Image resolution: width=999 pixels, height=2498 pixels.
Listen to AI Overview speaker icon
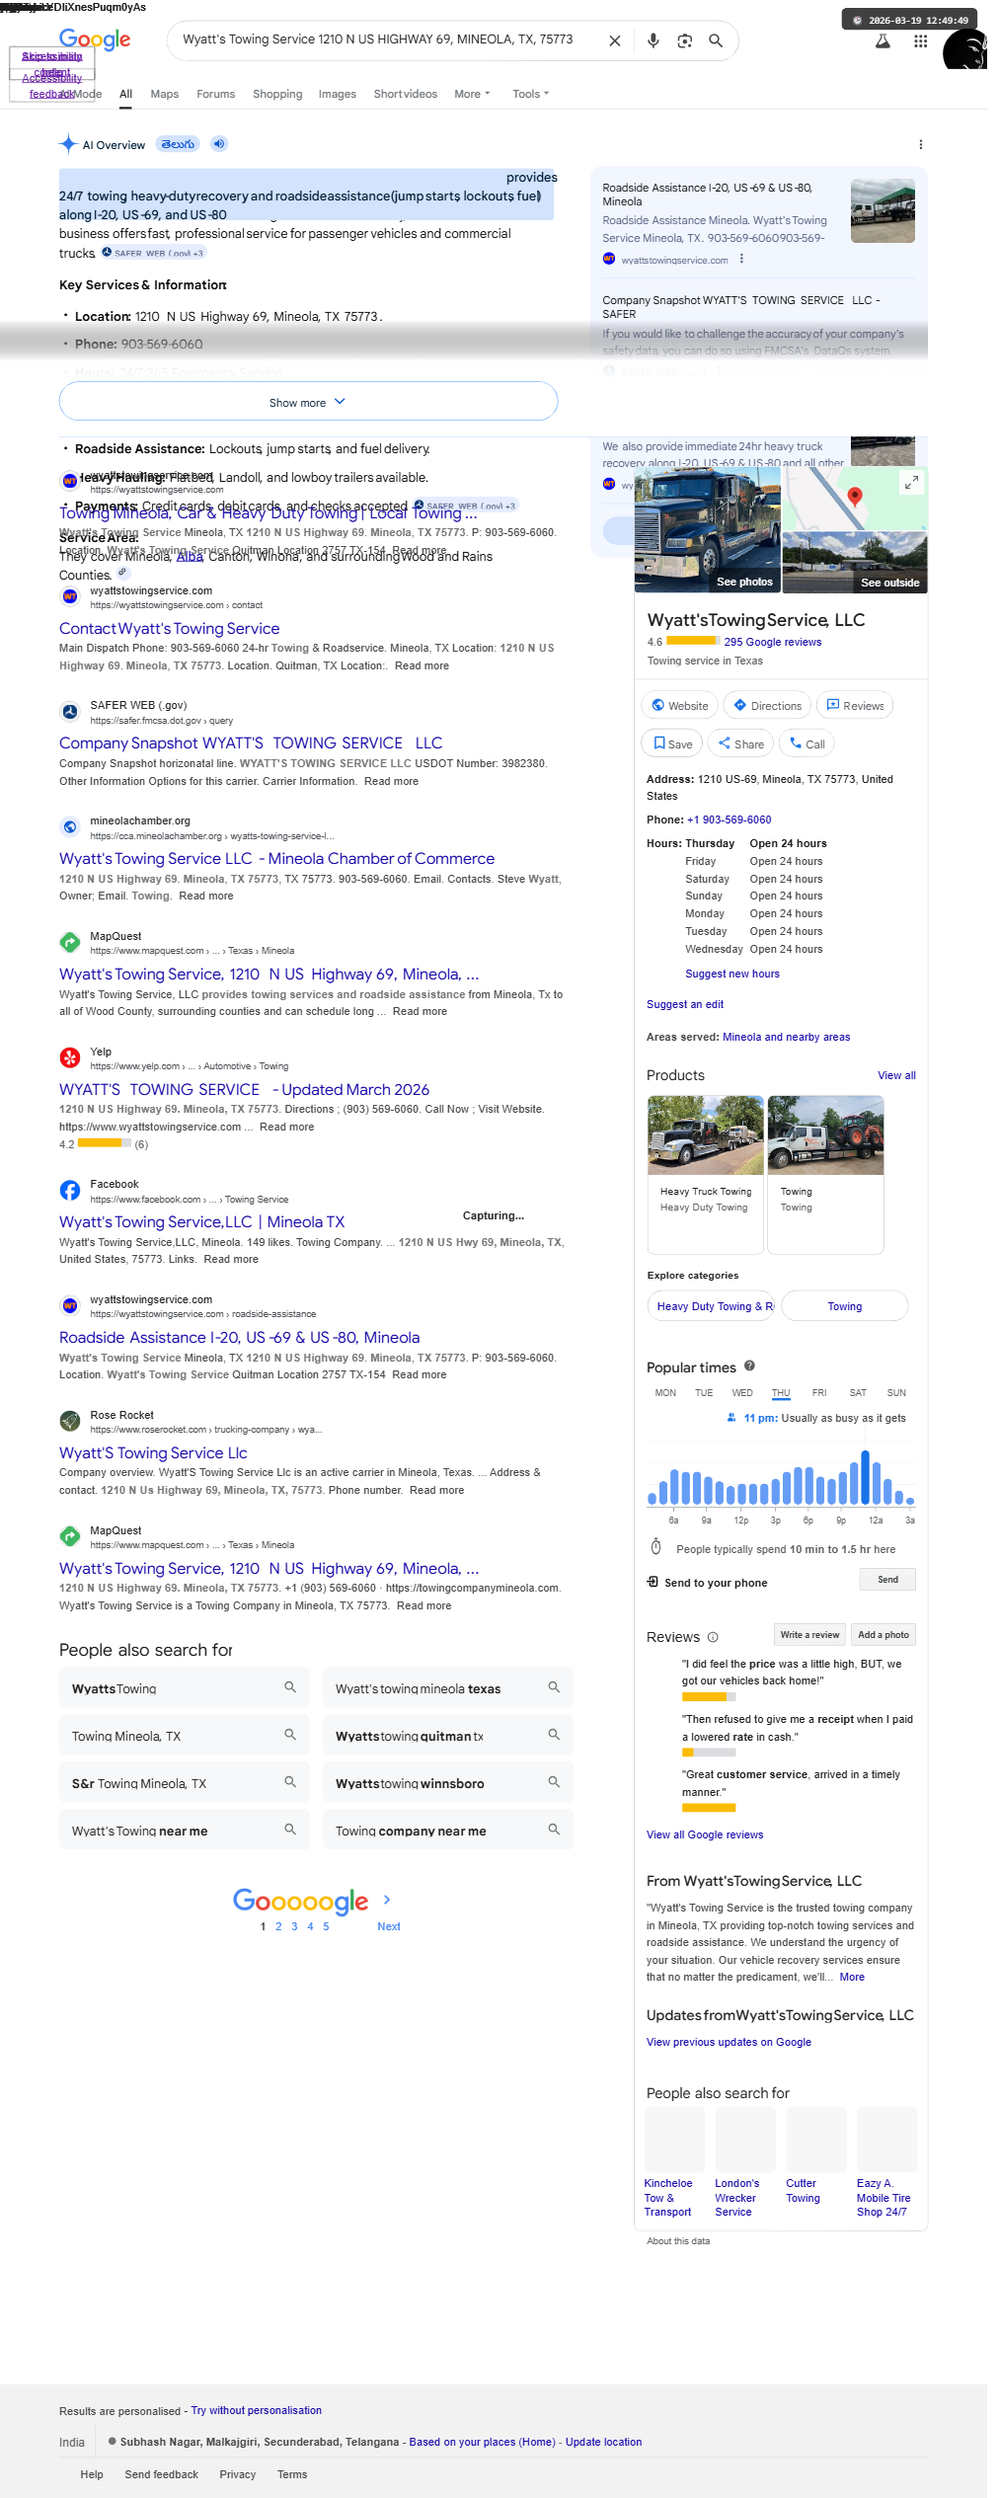pyautogui.click(x=219, y=144)
